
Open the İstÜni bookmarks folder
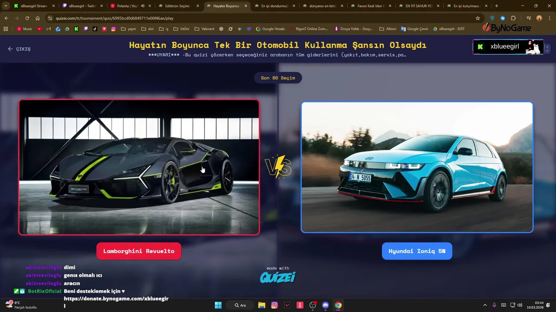[182, 29]
